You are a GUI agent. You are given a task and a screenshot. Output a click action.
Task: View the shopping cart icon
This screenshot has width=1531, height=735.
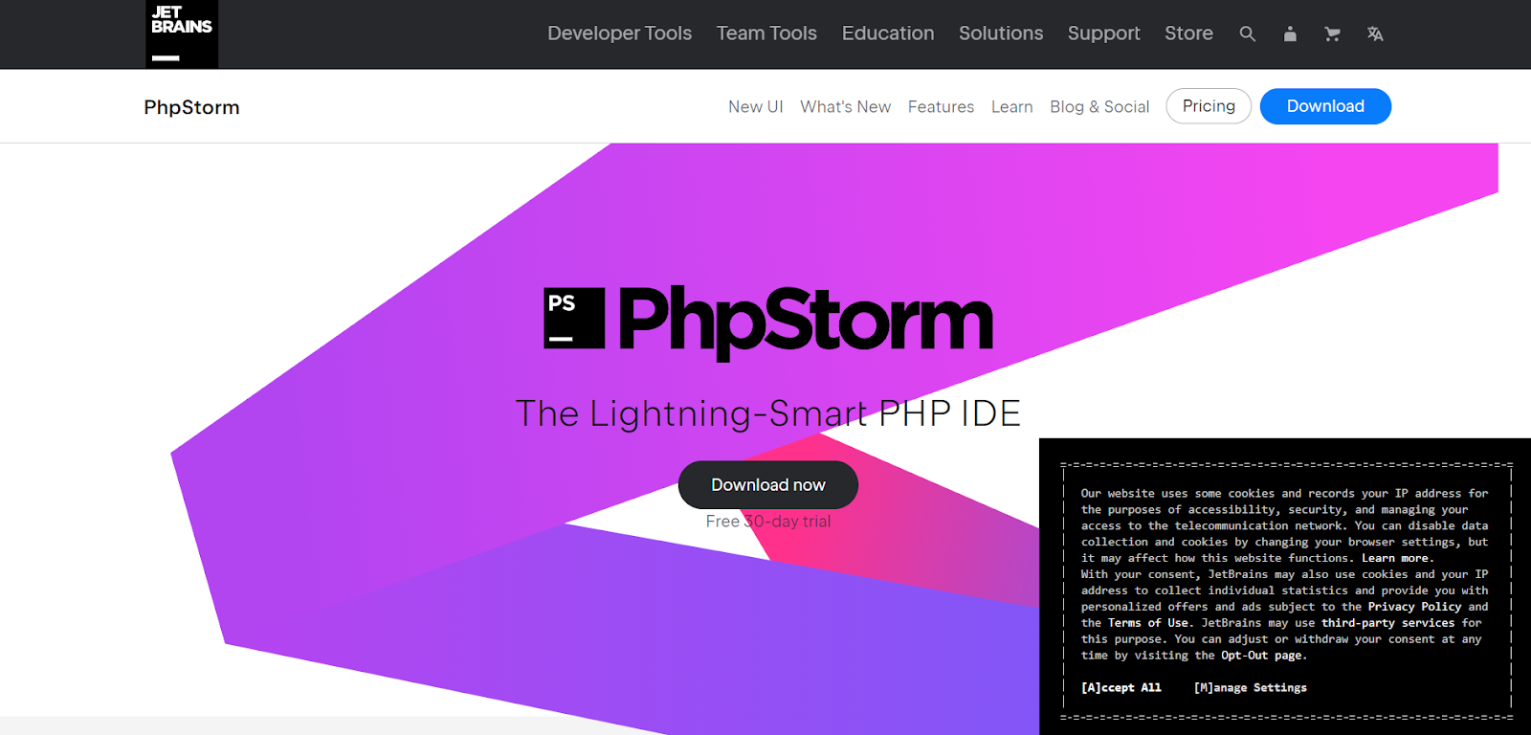pos(1332,34)
